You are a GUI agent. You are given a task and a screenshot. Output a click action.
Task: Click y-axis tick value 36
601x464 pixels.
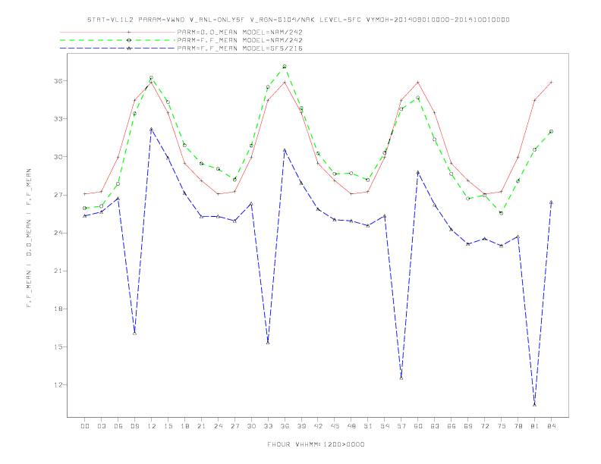tap(58, 81)
